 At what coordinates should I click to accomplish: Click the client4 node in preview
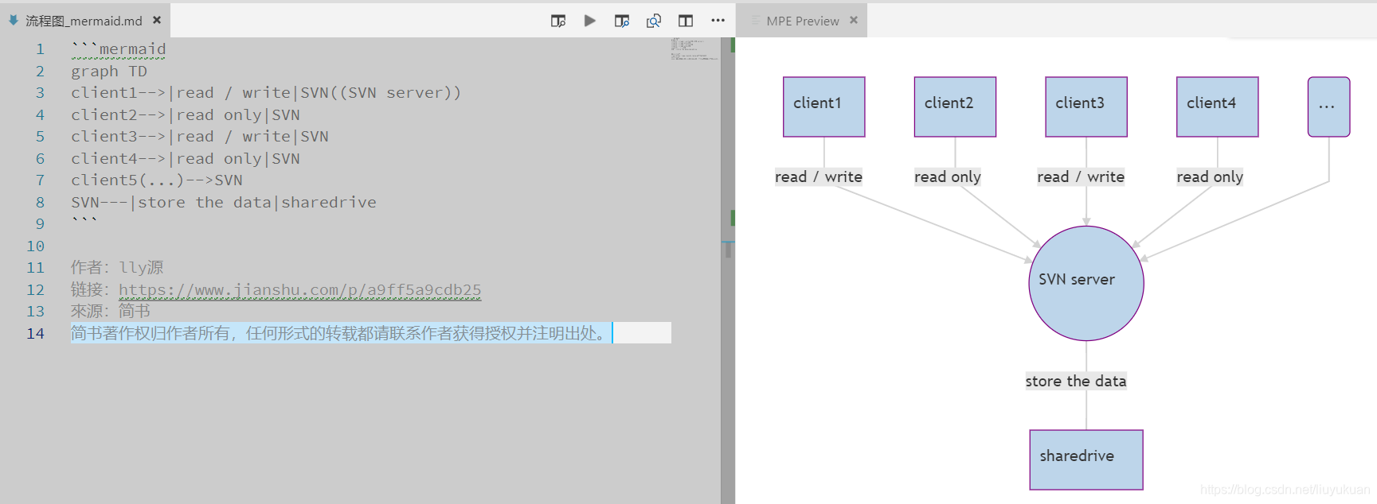(x=1217, y=107)
